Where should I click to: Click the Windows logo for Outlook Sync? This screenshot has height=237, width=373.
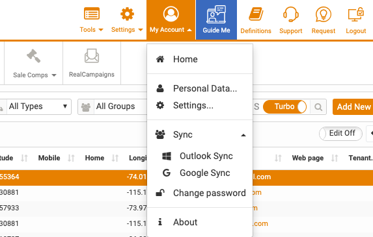(x=167, y=156)
